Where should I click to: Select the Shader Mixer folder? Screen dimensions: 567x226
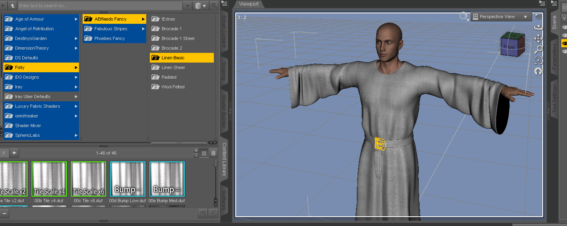[x=41, y=126]
